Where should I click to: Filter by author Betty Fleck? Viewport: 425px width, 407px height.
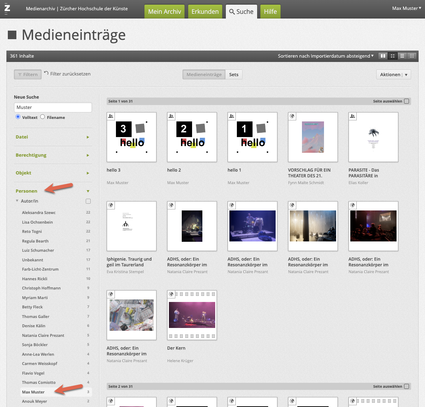click(x=56, y=307)
